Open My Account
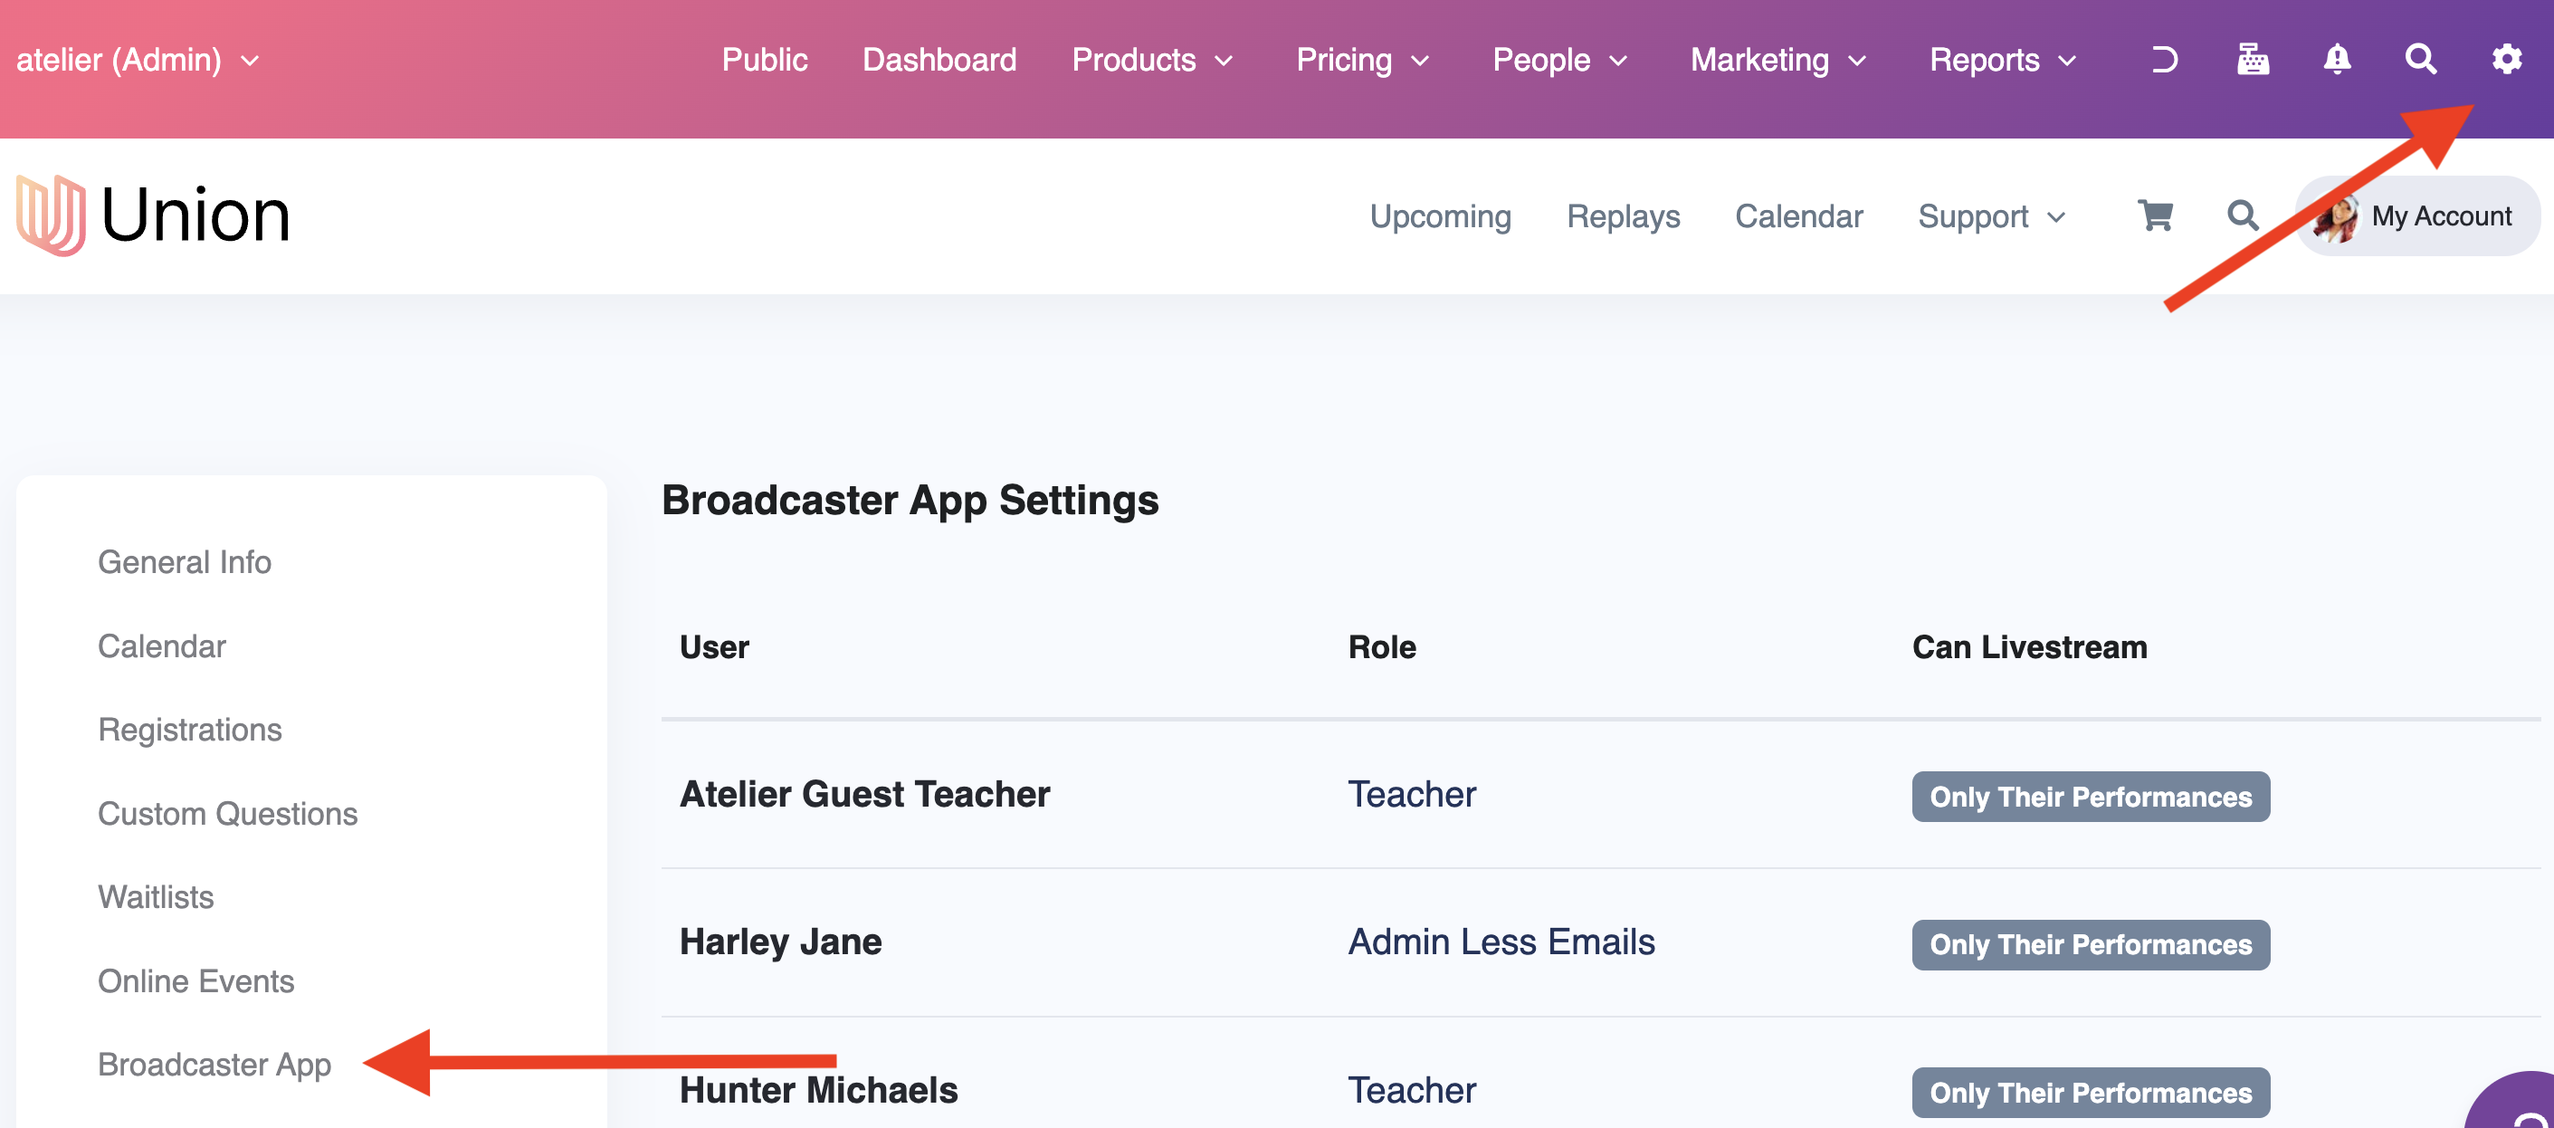The height and width of the screenshot is (1128, 2554). [2417, 216]
